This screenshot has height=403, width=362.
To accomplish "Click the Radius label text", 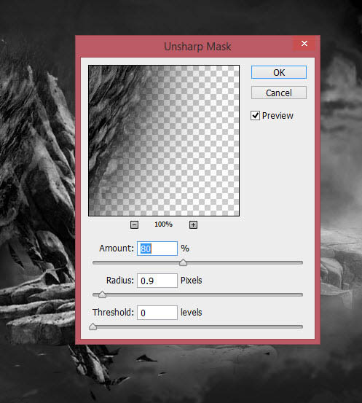I will coord(120,280).
